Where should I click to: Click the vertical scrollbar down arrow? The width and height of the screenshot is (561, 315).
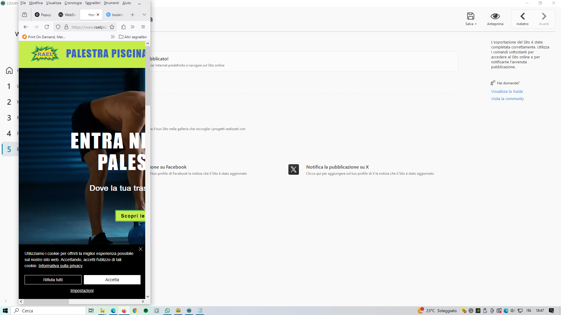pyautogui.click(x=148, y=297)
